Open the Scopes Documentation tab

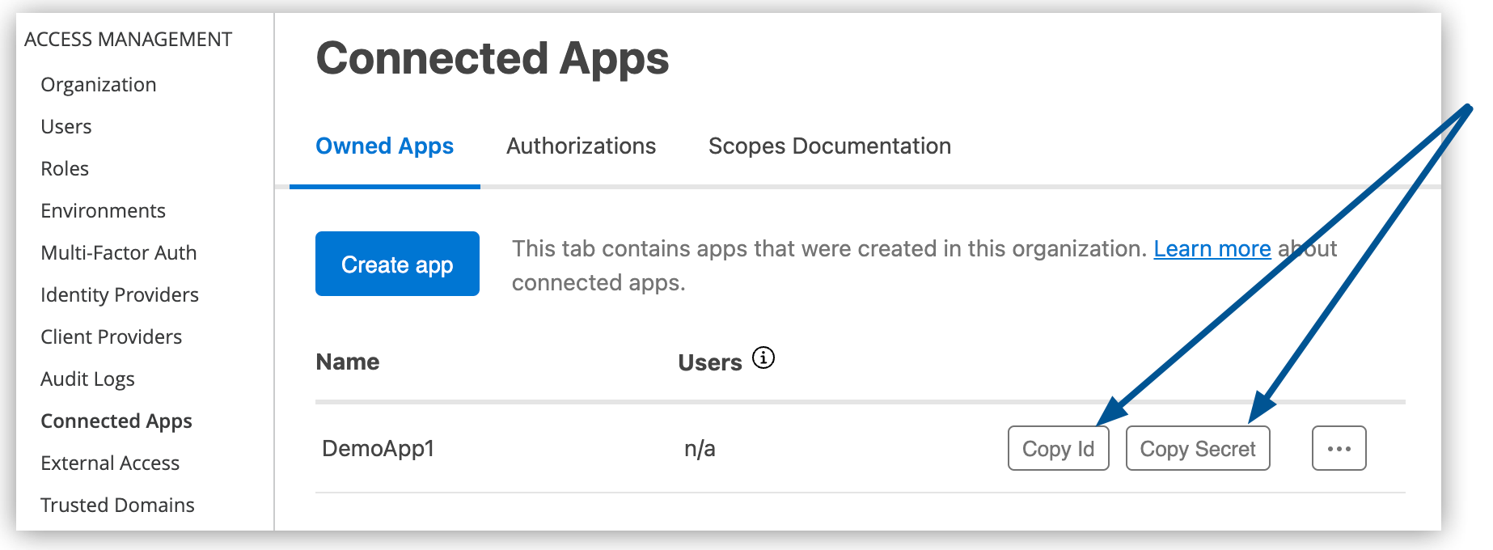829,146
